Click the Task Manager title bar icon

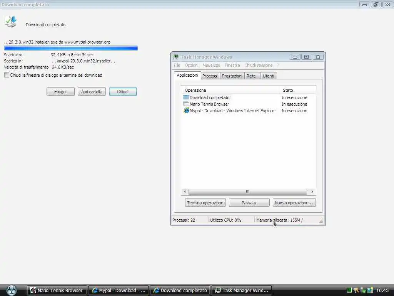click(x=176, y=57)
